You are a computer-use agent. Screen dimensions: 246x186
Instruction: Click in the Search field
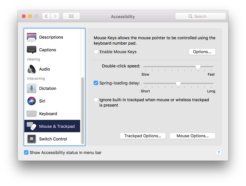pos(201,16)
